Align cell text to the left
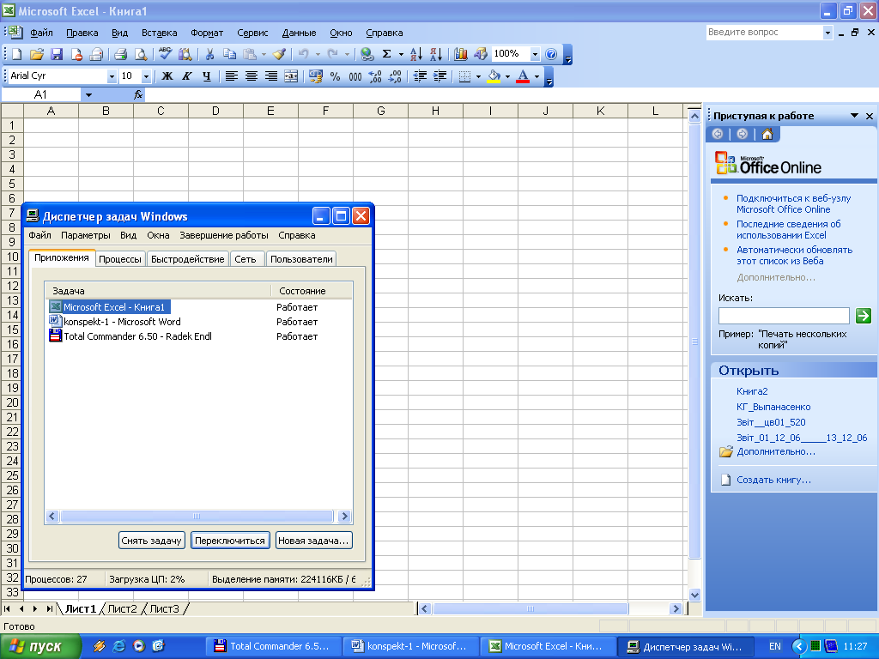 pos(232,76)
